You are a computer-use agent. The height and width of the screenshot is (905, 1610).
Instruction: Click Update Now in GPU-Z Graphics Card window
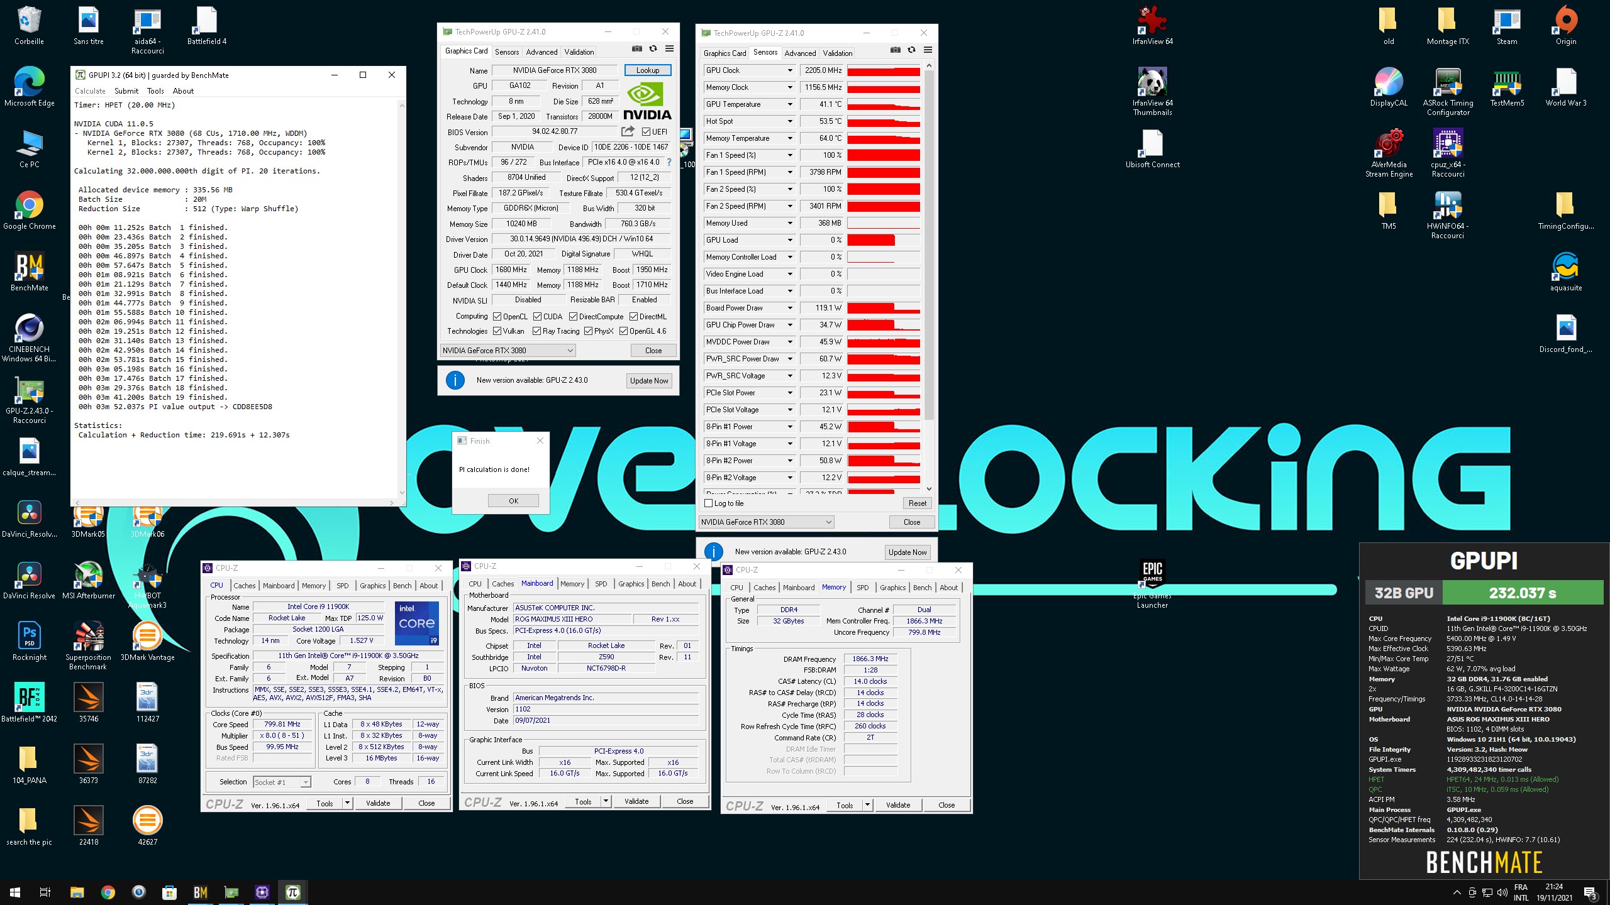[649, 381]
